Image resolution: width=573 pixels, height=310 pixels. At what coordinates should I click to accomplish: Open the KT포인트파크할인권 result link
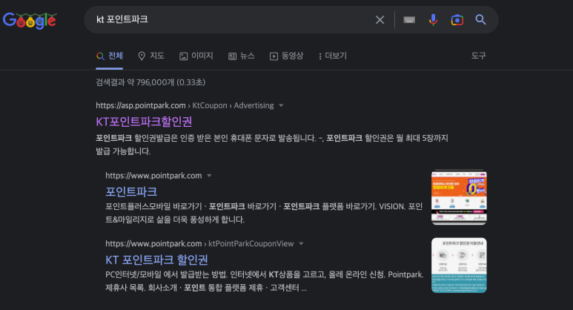coord(144,122)
